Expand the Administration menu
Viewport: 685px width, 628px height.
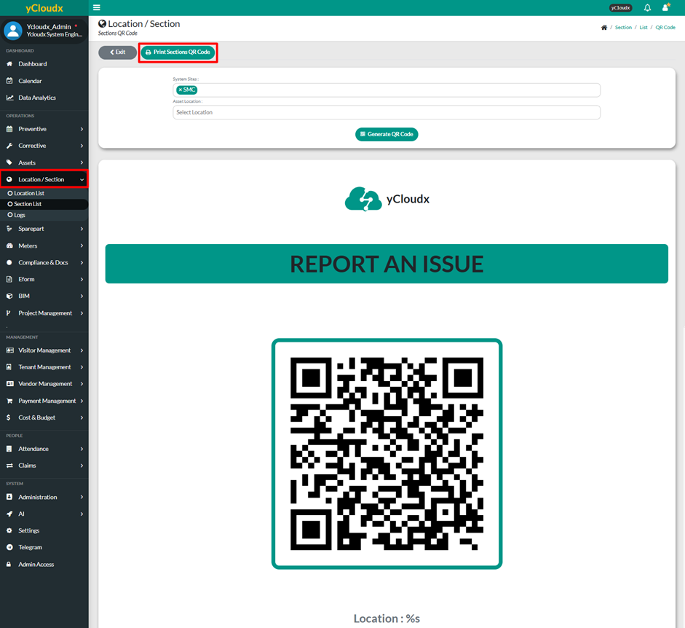pos(44,498)
